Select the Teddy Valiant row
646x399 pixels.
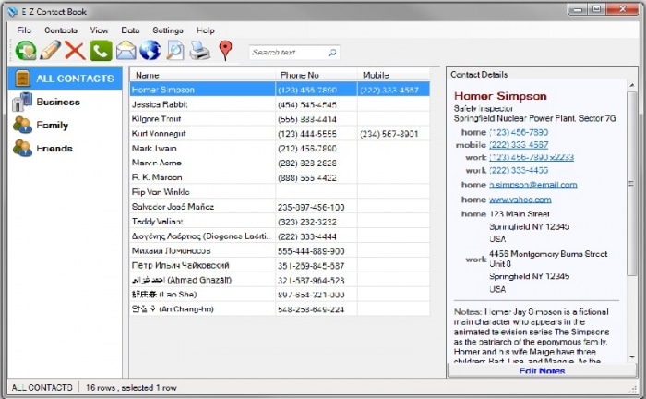280,222
